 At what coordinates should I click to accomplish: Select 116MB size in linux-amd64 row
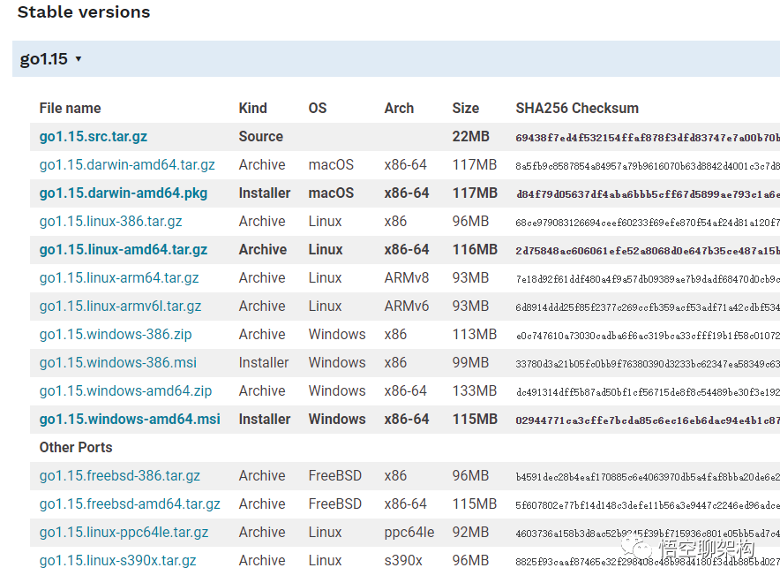475,249
